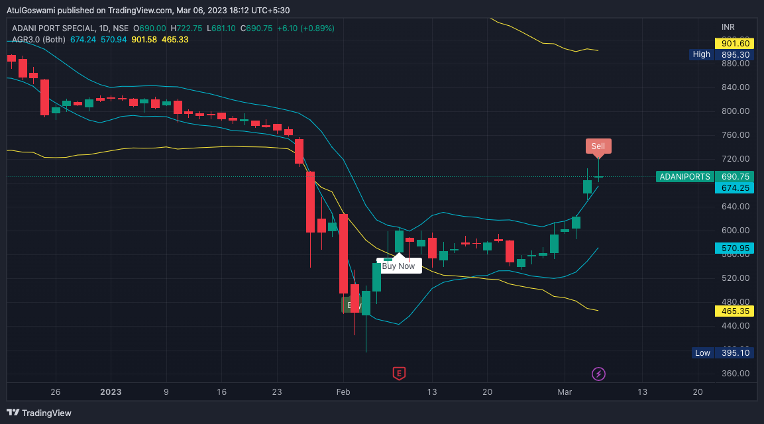Viewport: 764px width, 424px height.
Task: Click the red earnings E marker
Action: [x=399, y=374]
